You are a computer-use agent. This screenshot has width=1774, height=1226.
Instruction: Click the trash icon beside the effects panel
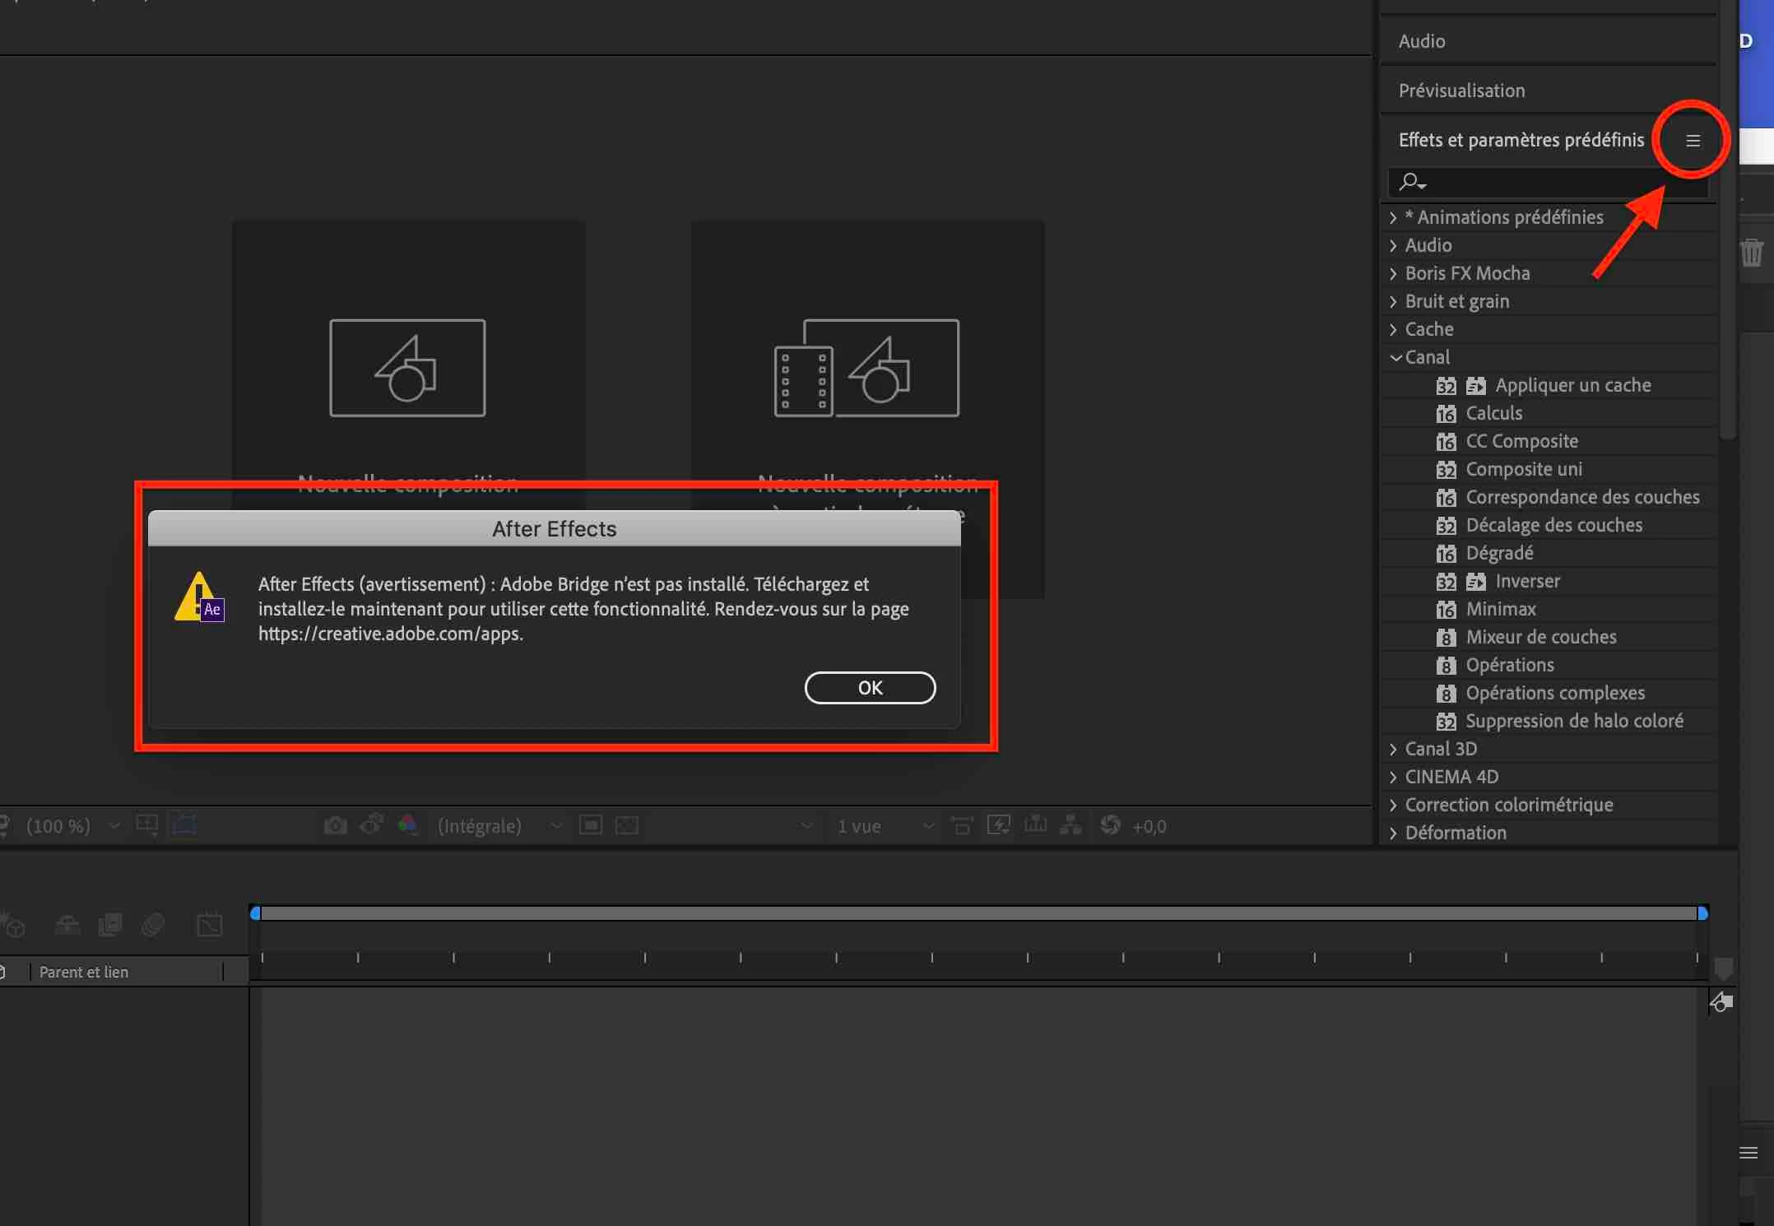[1752, 252]
